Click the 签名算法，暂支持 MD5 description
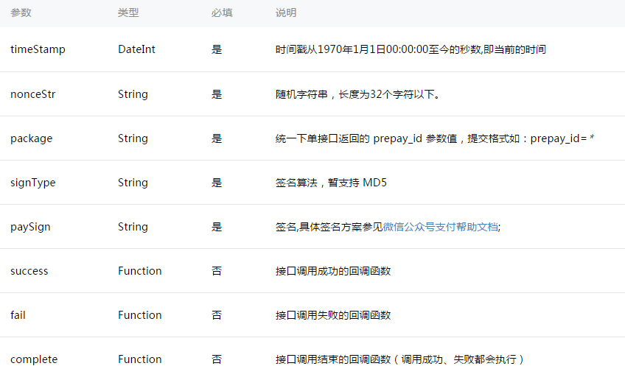Viewport: 625px width, 380px height. [x=331, y=183]
